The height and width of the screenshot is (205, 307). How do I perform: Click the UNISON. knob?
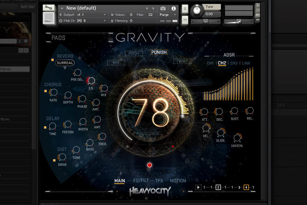pyautogui.click(x=238, y=137)
